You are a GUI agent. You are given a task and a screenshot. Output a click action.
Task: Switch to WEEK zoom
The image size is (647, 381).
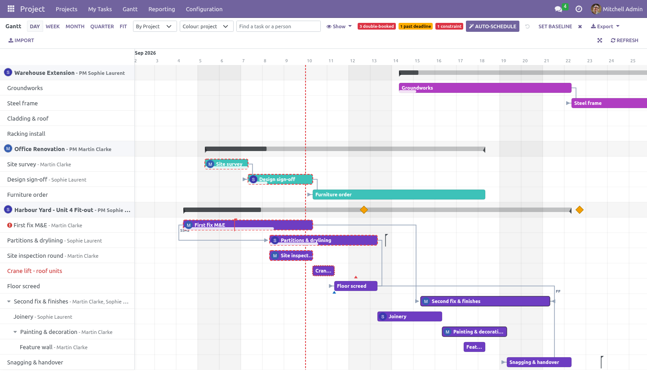(53, 26)
